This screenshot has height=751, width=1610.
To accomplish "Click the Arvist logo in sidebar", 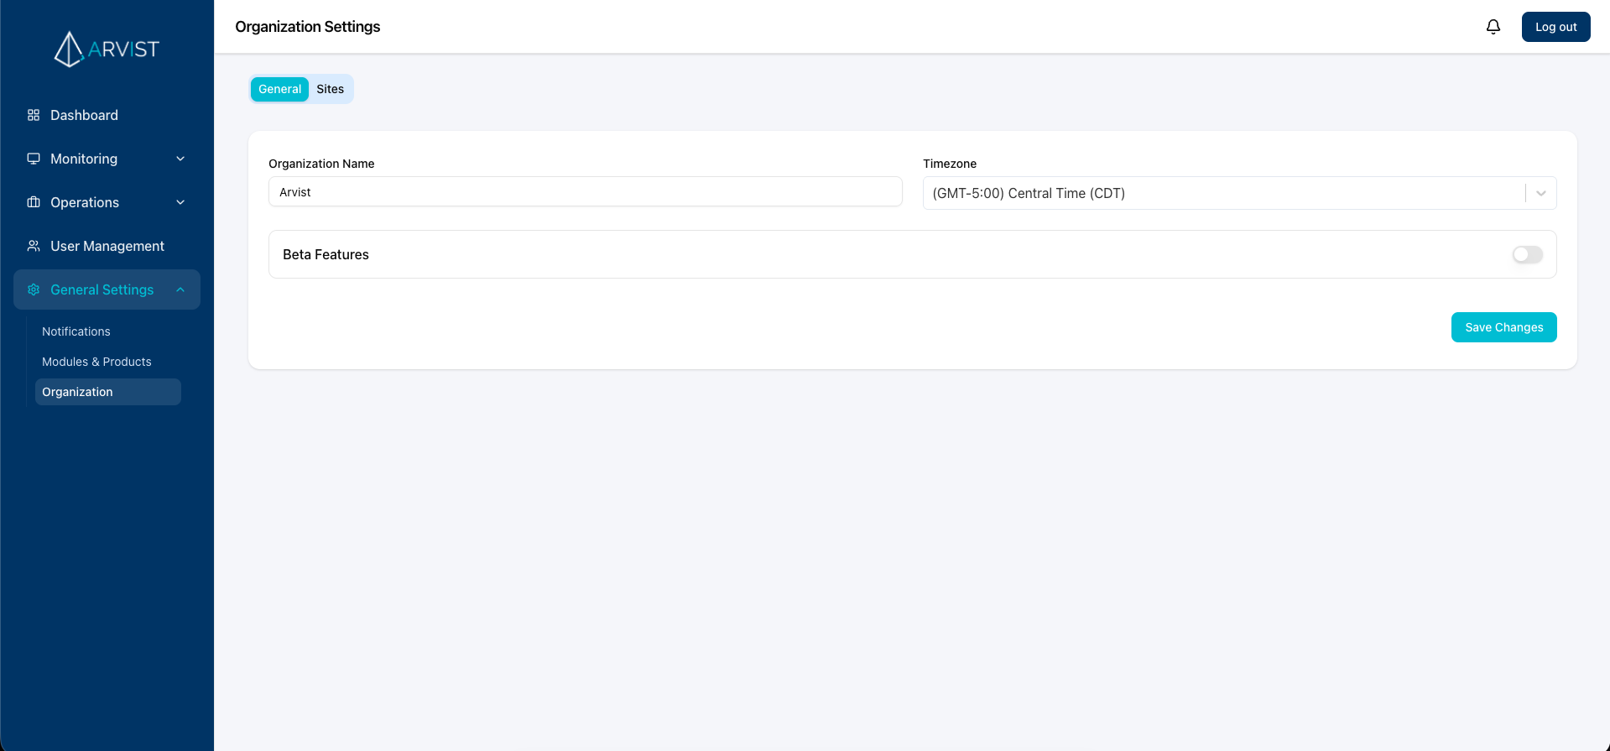I will pyautogui.click(x=107, y=50).
